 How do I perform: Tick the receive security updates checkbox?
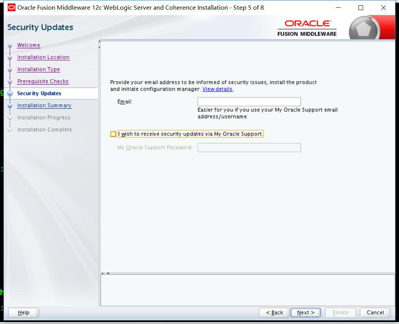pos(113,134)
